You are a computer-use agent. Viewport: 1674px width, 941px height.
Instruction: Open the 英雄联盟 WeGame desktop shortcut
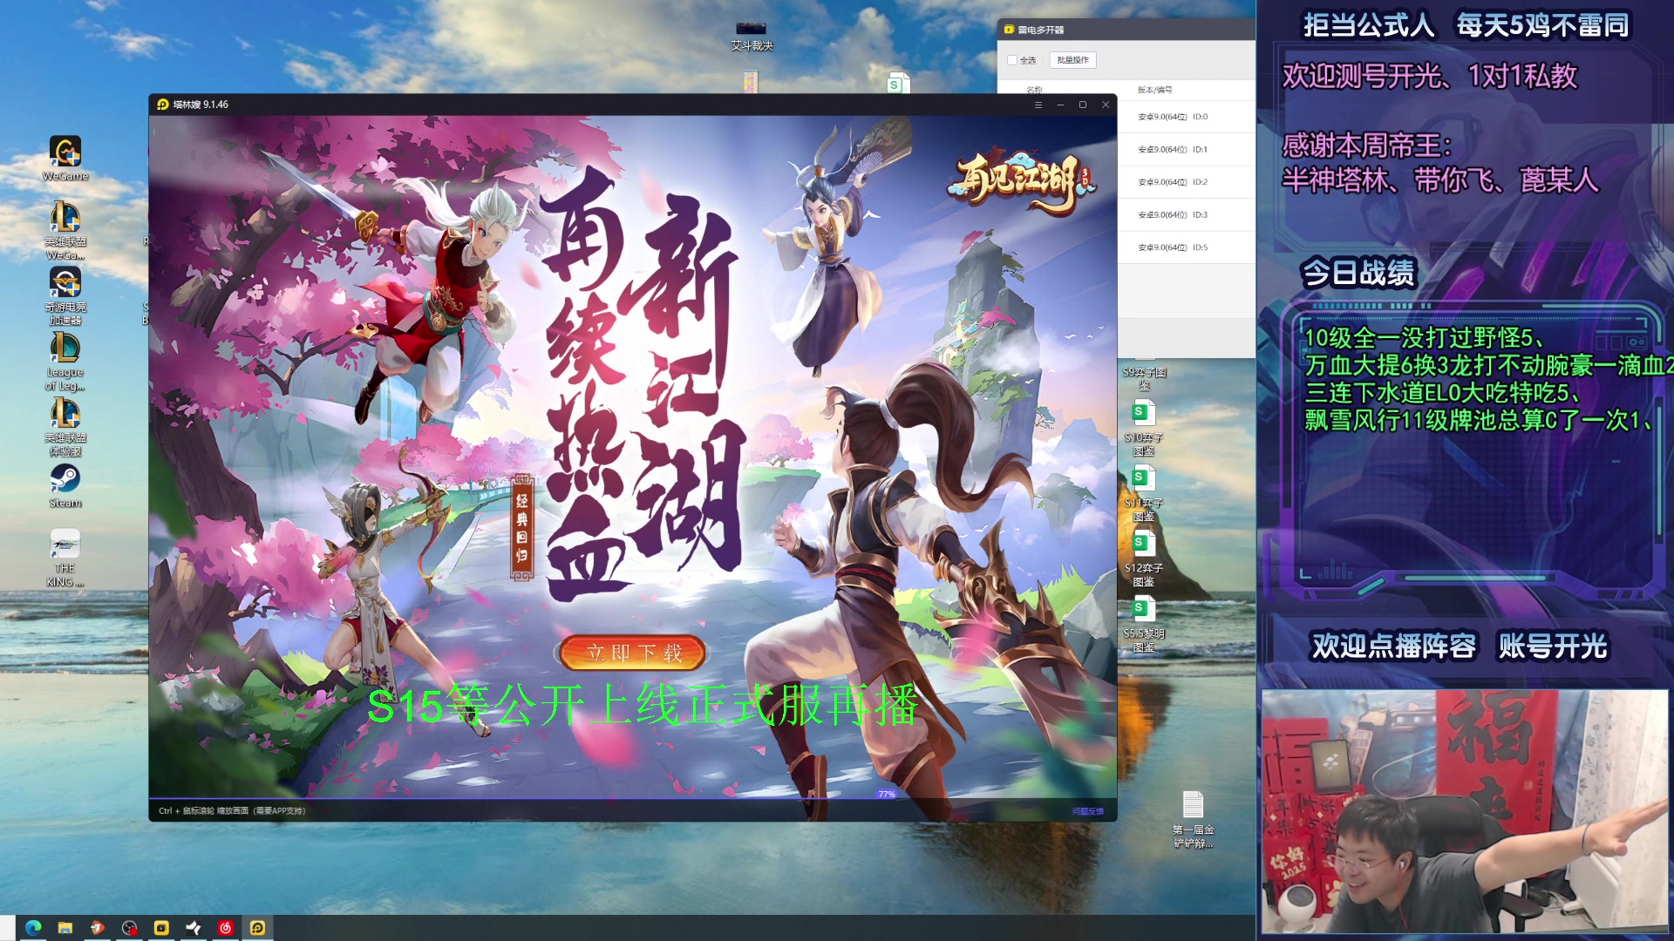click(65, 230)
